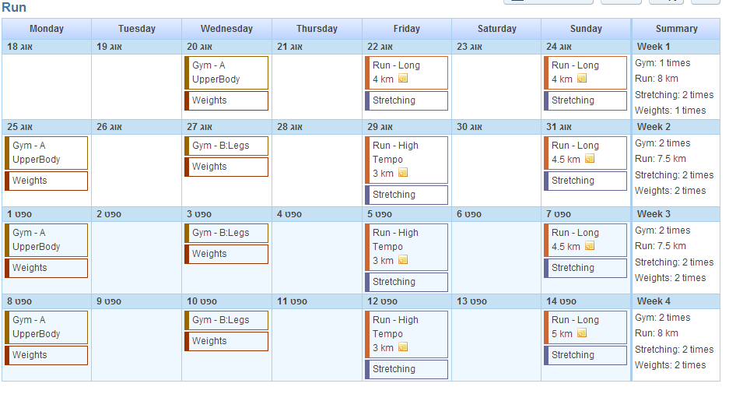Screen dimensions: 729x394
Task: Click the empty Tuesday Aug 26 cell
Action: coord(137,170)
